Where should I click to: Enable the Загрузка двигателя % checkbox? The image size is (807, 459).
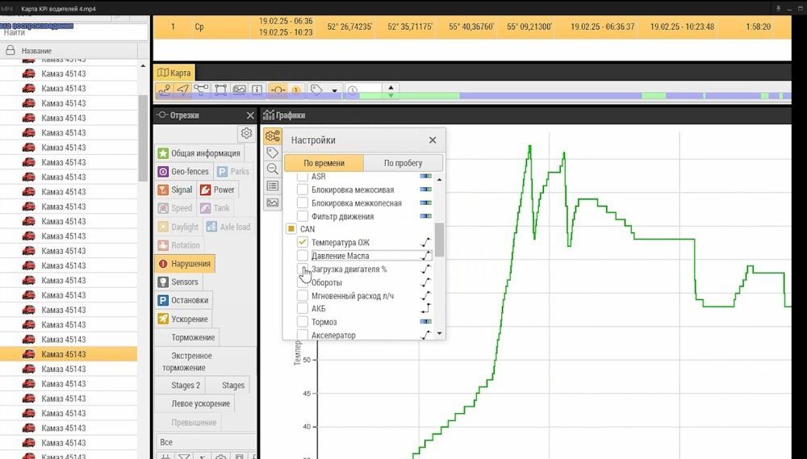click(303, 269)
